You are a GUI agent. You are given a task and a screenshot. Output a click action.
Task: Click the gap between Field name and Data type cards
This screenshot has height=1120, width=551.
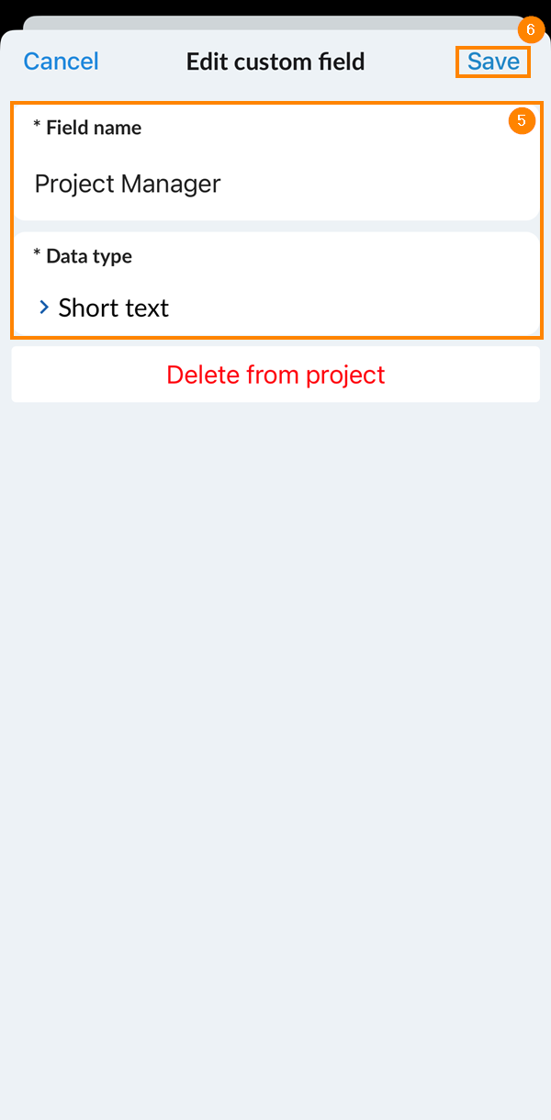(275, 226)
